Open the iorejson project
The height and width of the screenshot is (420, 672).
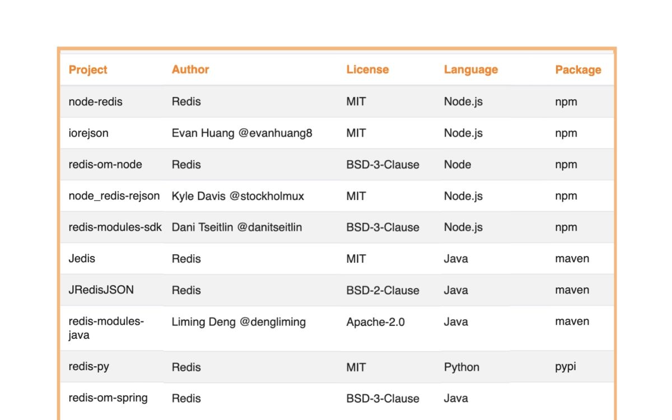[88, 133]
